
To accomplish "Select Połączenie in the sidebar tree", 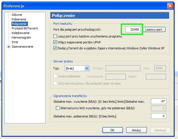I will [x=19, y=24].
